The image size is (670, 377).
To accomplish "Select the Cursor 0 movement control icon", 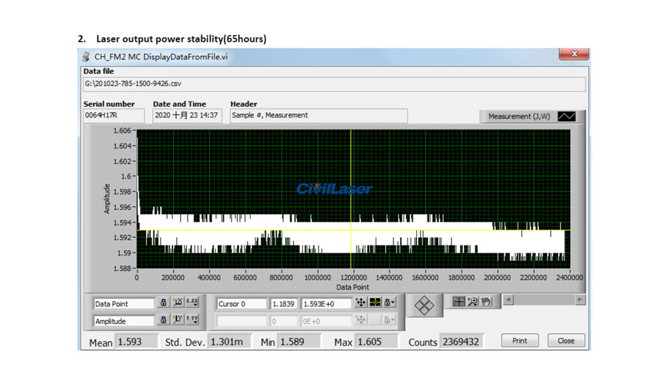I will click(x=360, y=303).
